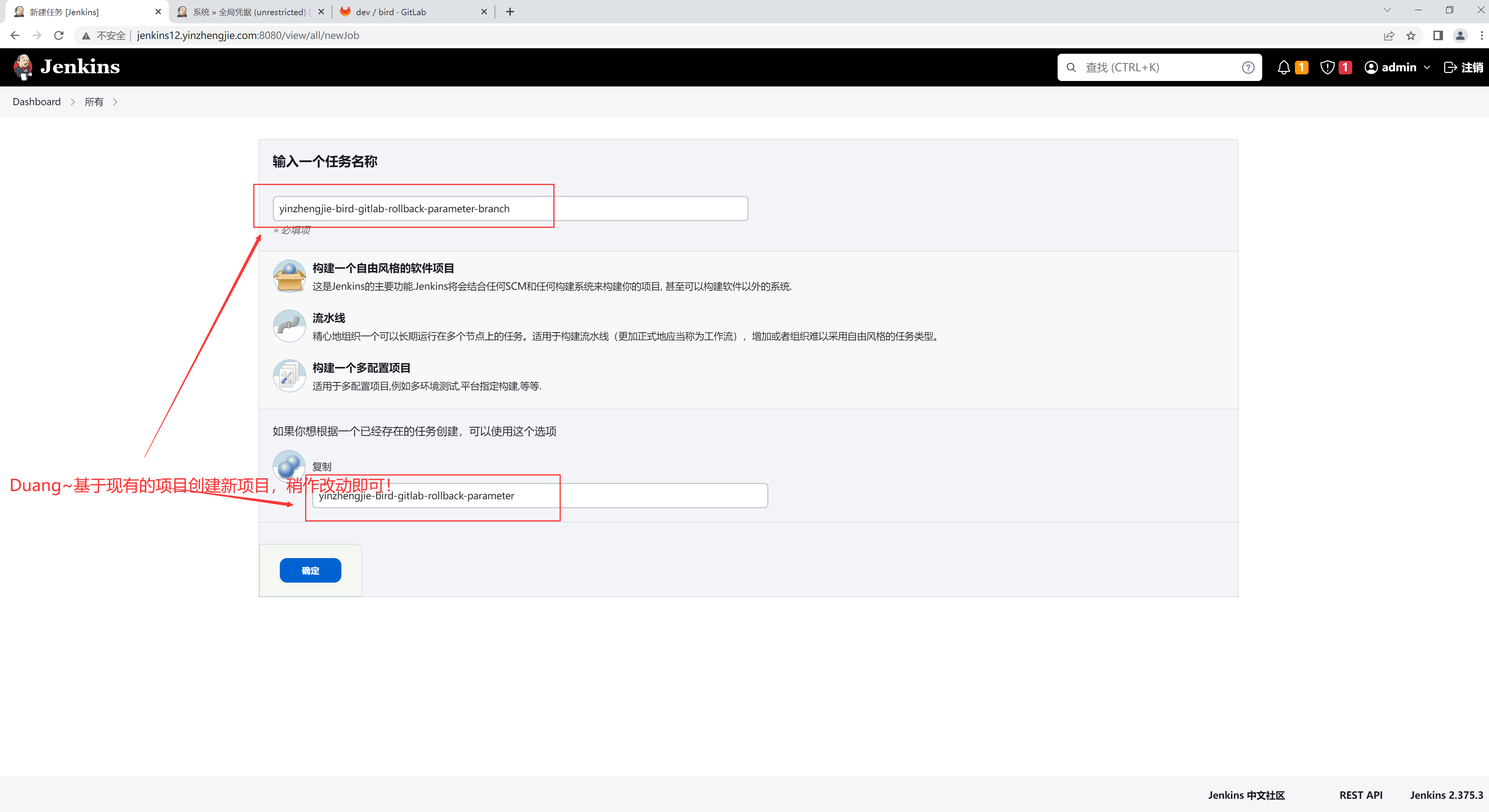Expand chevron after Dashboard breadcrumb
The width and height of the screenshot is (1489, 812).
click(73, 102)
